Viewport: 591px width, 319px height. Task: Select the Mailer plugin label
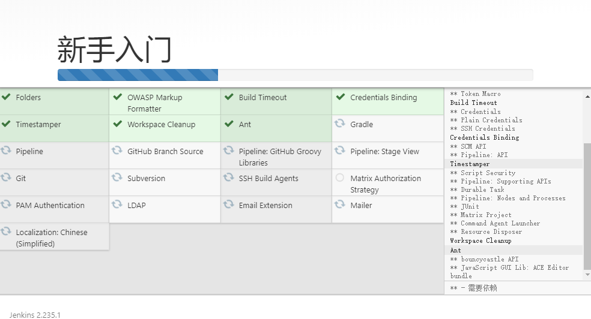coord(361,206)
